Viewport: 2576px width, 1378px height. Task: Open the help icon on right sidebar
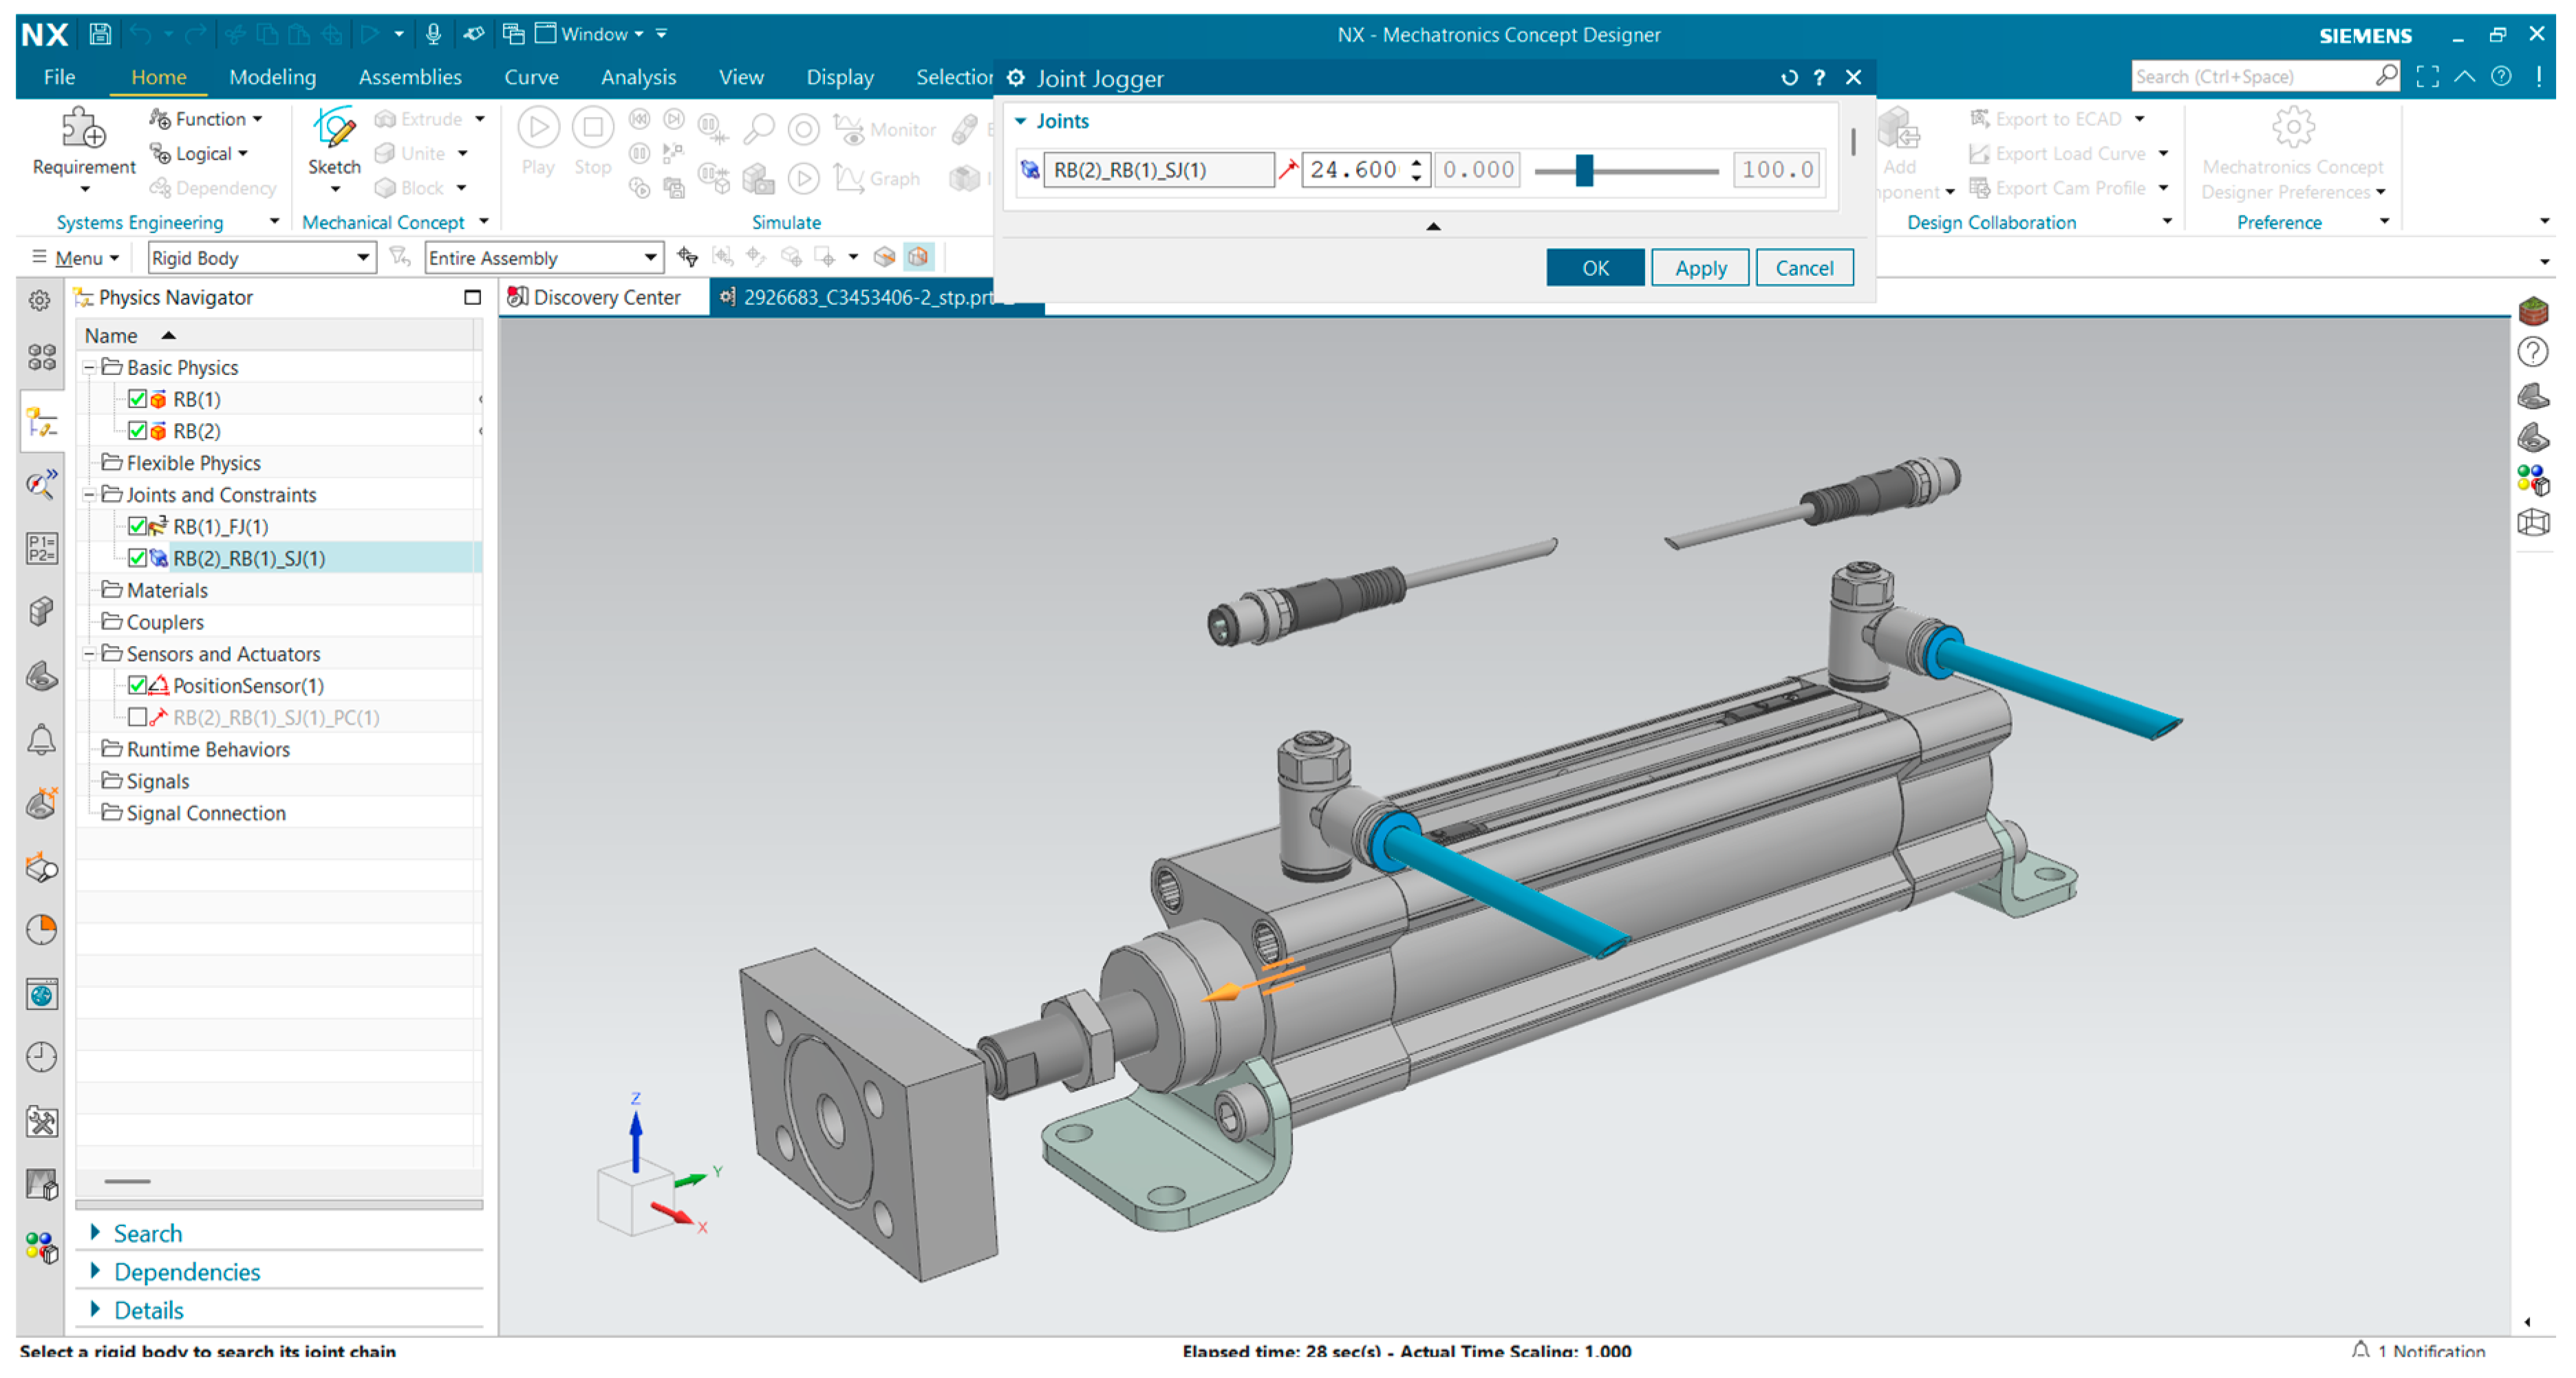click(2532, 352)
